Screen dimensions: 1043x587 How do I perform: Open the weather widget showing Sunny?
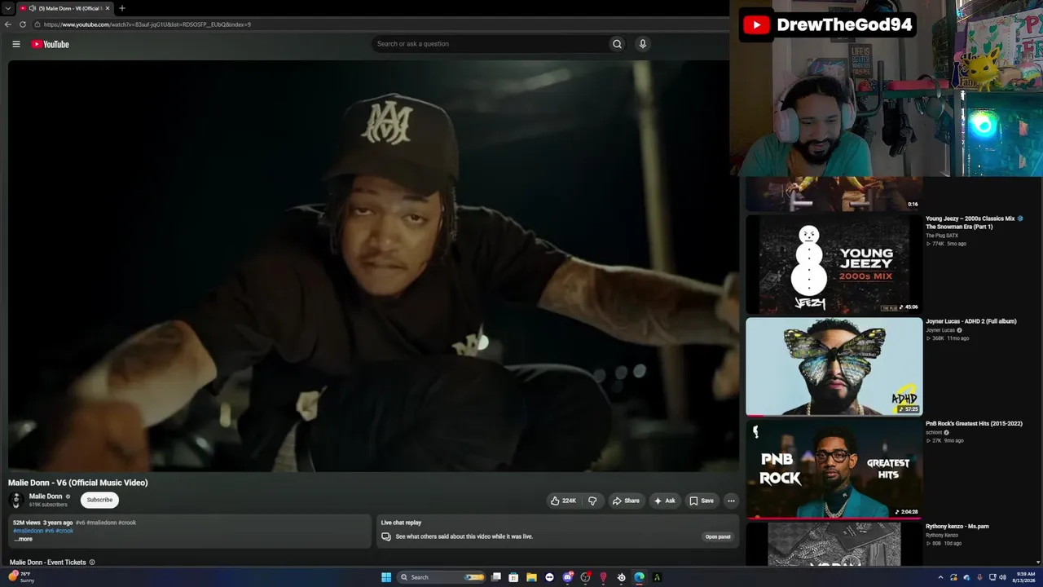[21, 577]
